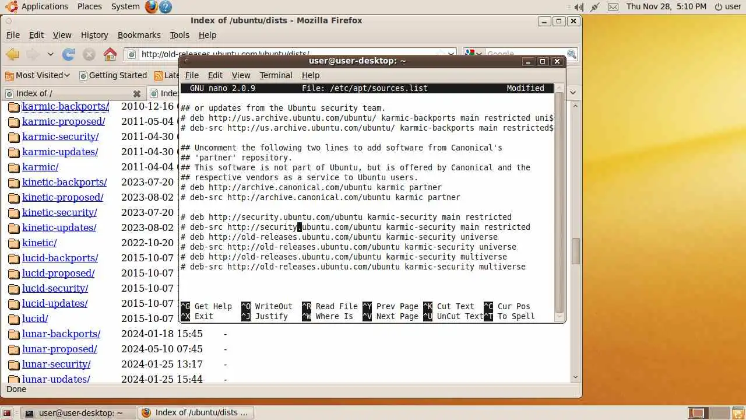Click the karmic-backports folder icon
The width and height of the screenshot is (746, 420).
(13, 107)
